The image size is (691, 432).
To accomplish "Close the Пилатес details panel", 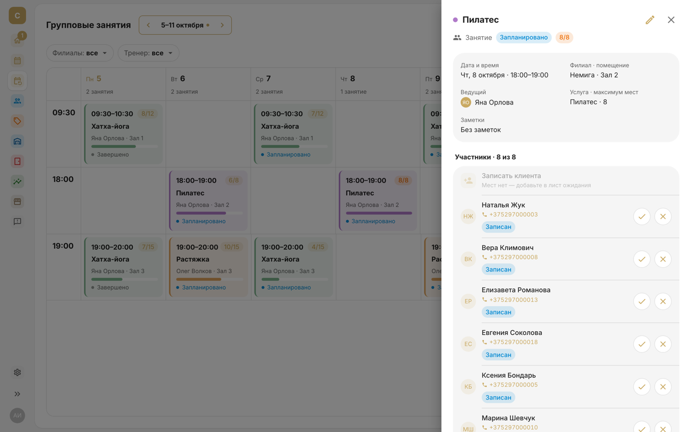I will click(671, 20).
